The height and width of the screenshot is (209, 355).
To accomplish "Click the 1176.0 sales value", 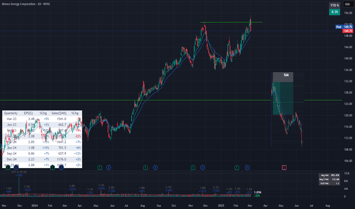I will point(62,159).
